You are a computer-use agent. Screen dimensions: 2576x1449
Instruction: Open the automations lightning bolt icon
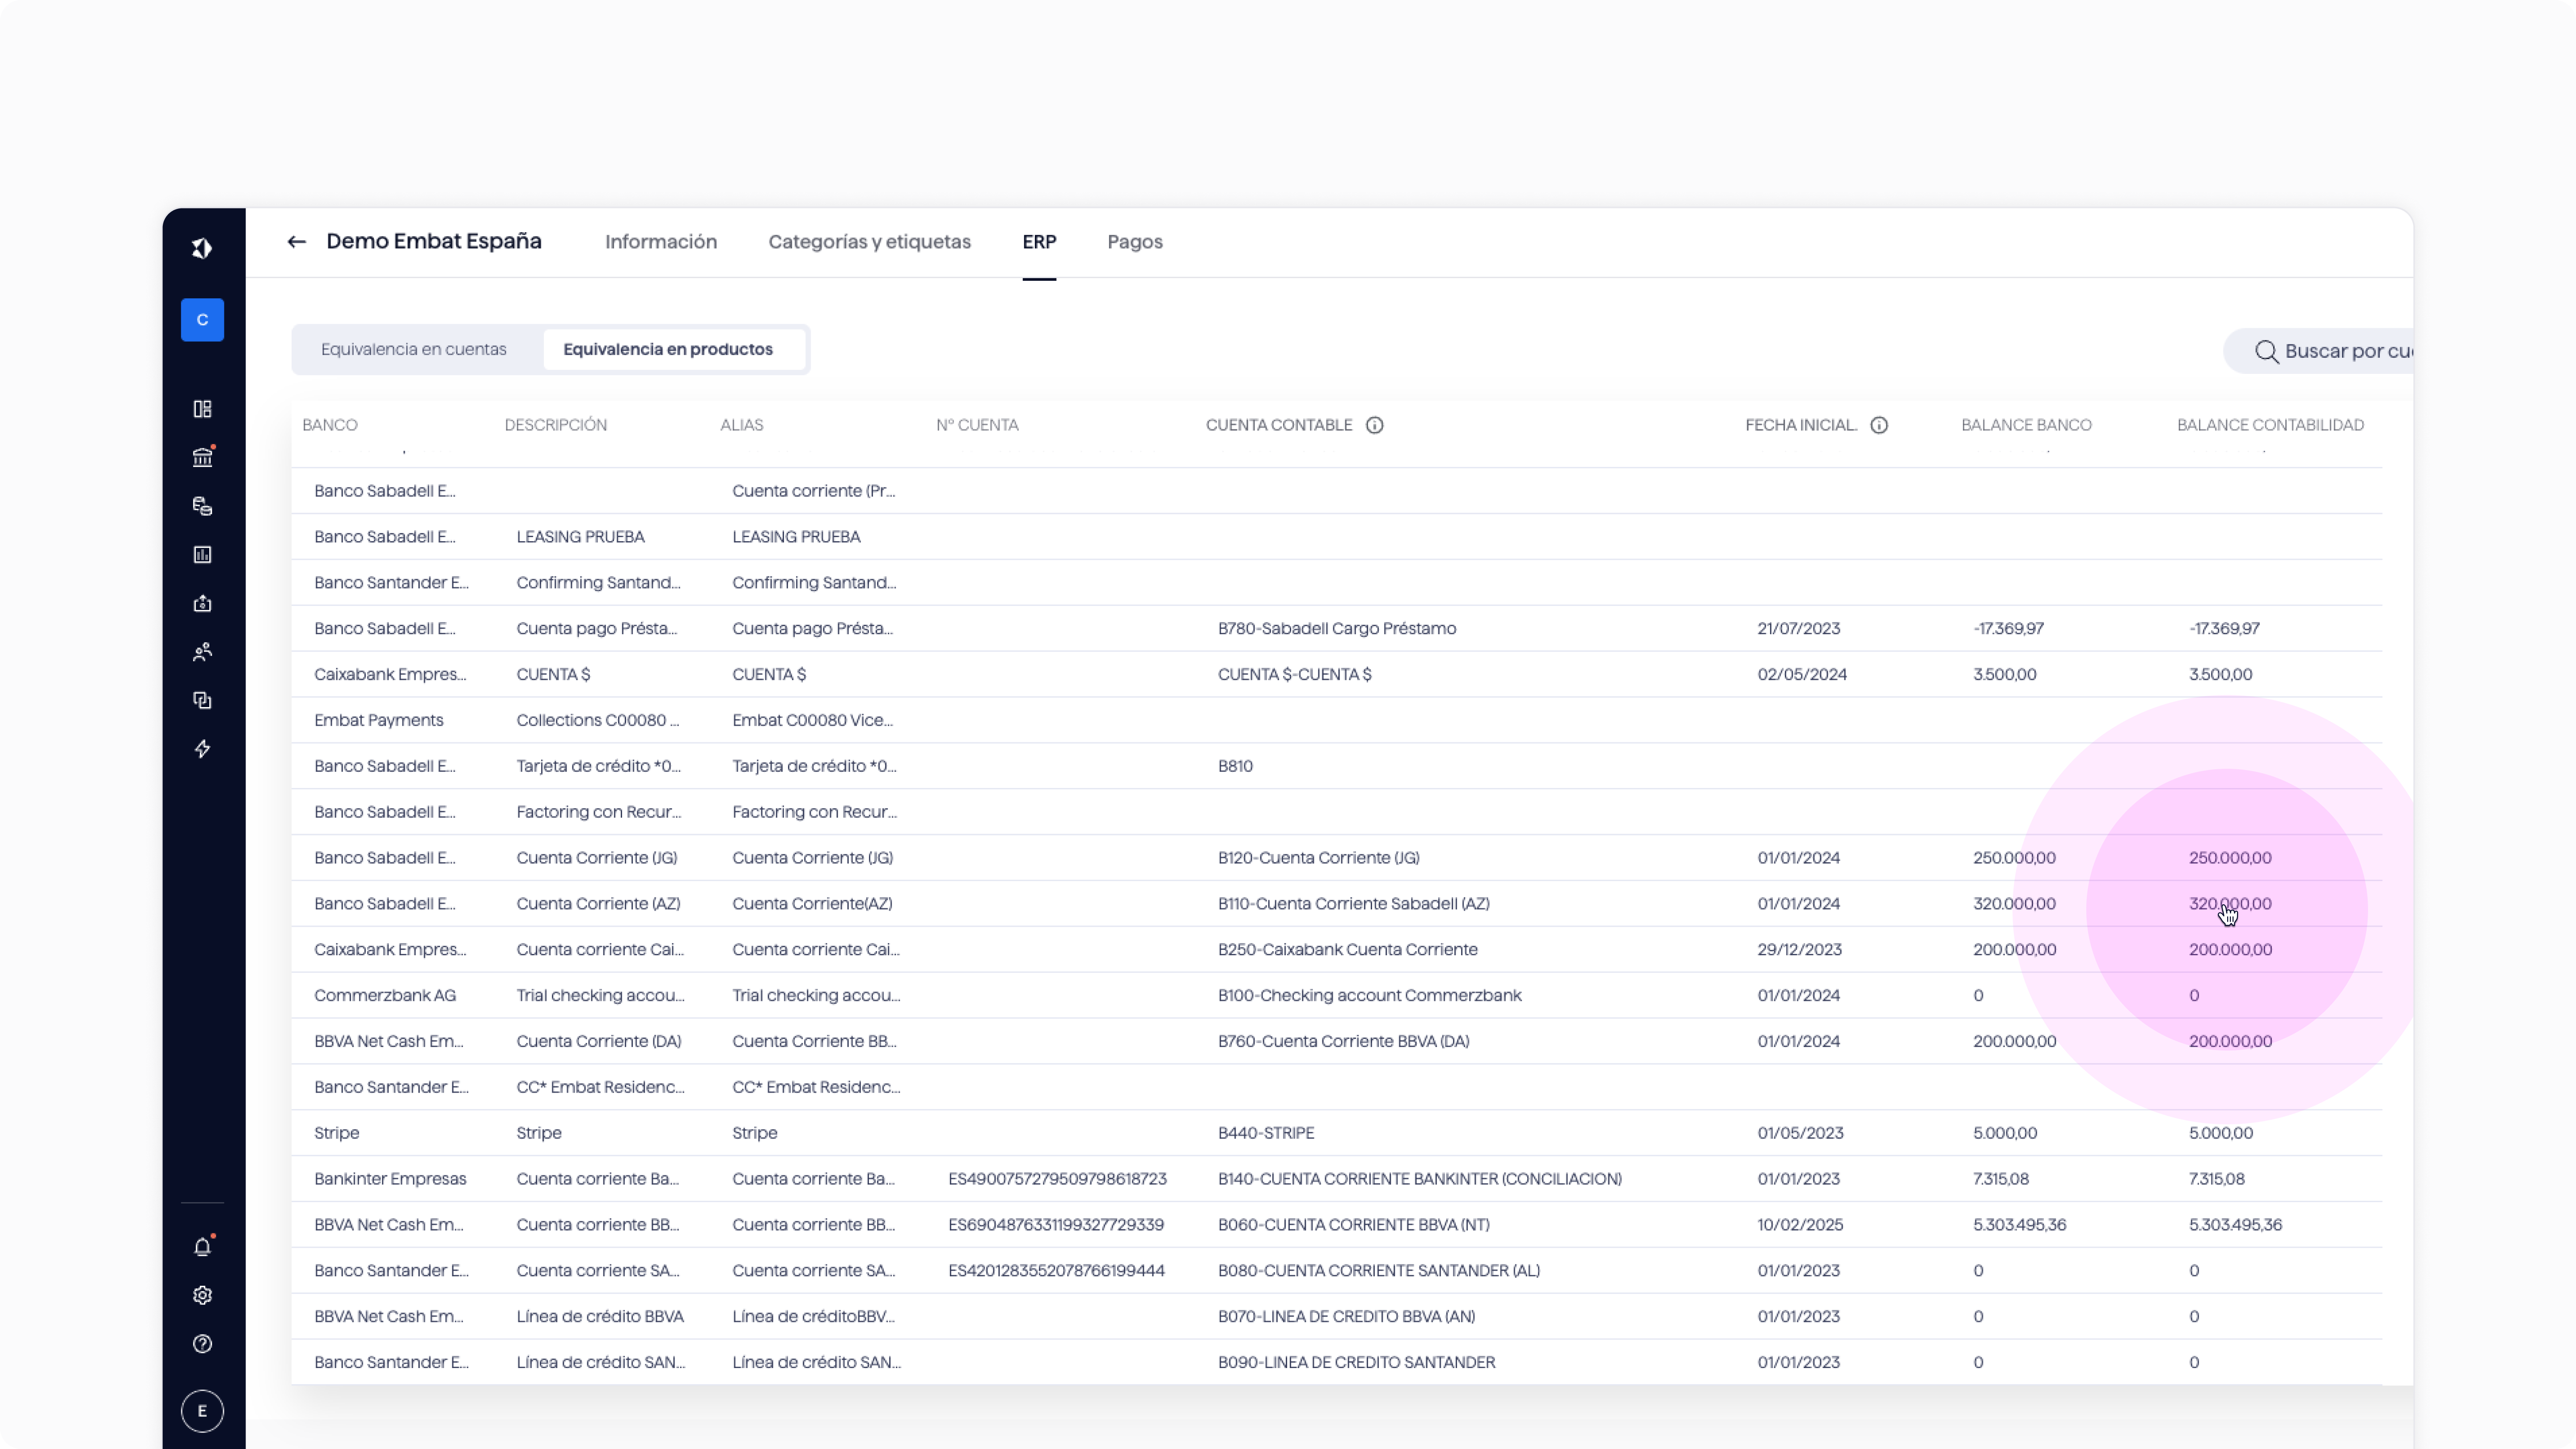click(x=202, y=748)
